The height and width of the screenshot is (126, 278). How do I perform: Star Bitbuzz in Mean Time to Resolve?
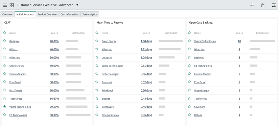pyautogui.click(x=97, y=98)
